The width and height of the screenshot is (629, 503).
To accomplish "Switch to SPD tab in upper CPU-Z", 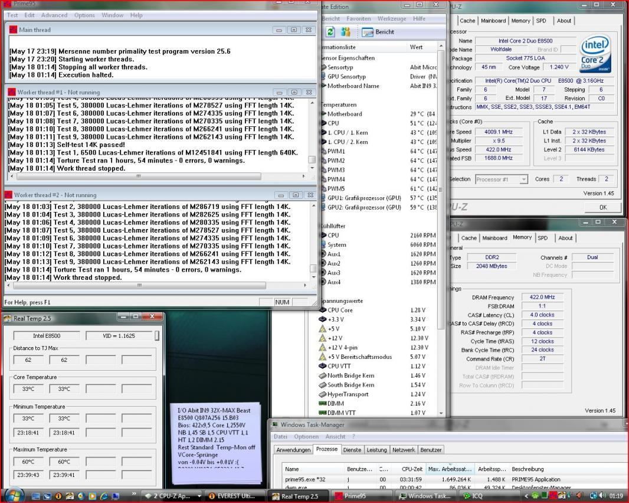I will (541, 21).
